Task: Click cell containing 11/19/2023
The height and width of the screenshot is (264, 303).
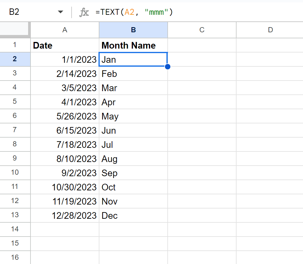Action: [x=65, y=201]
